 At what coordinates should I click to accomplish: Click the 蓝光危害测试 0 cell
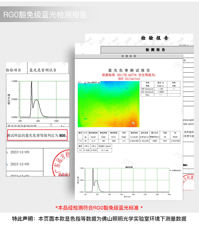pyautogui.click(x=43, y=70)
